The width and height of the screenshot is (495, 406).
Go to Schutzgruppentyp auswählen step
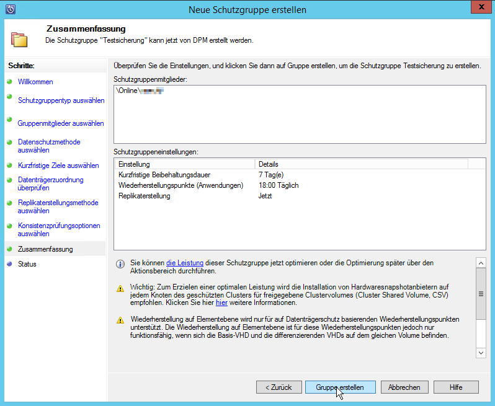pos(61,100)
